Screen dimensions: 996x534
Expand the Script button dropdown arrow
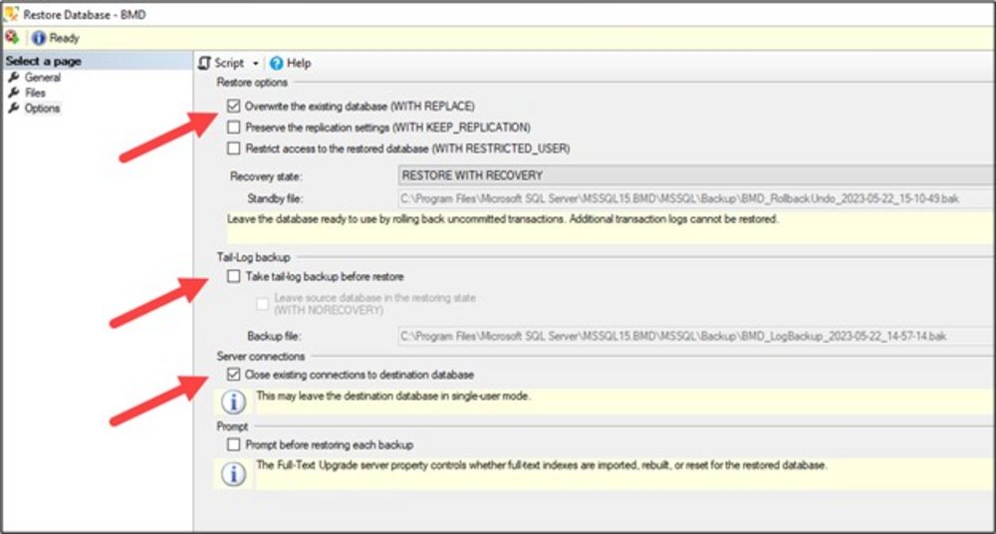click(x=255, y=63)
